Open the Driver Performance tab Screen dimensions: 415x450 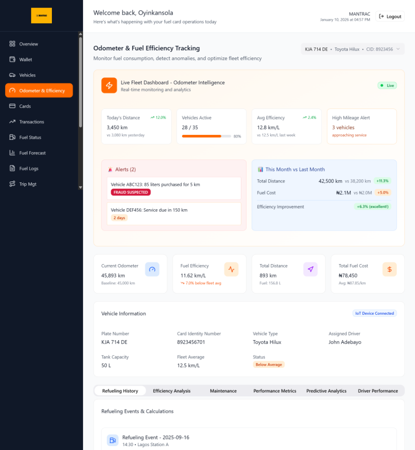click(x=378, y=391)
